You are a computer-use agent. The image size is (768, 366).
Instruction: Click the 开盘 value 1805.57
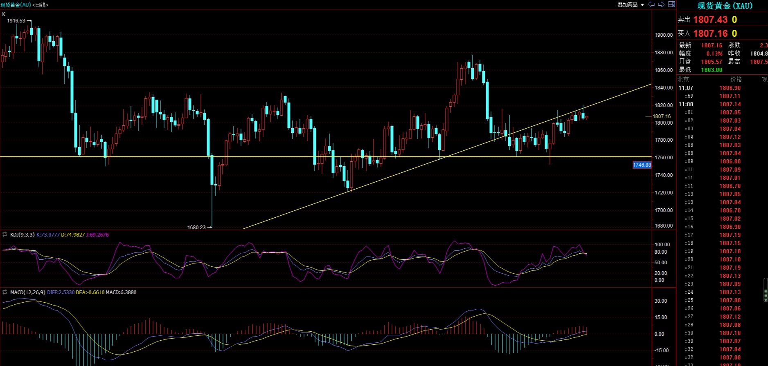[x=712, y=62]
